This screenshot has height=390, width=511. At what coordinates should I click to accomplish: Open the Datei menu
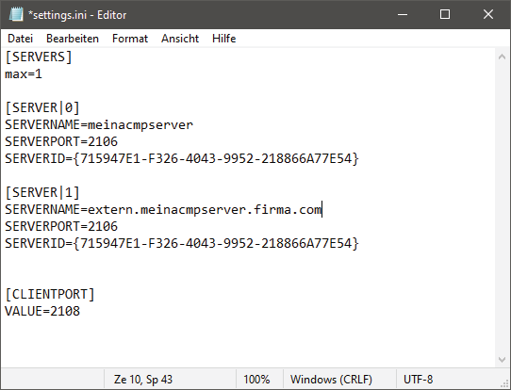[x=20, y=39]
